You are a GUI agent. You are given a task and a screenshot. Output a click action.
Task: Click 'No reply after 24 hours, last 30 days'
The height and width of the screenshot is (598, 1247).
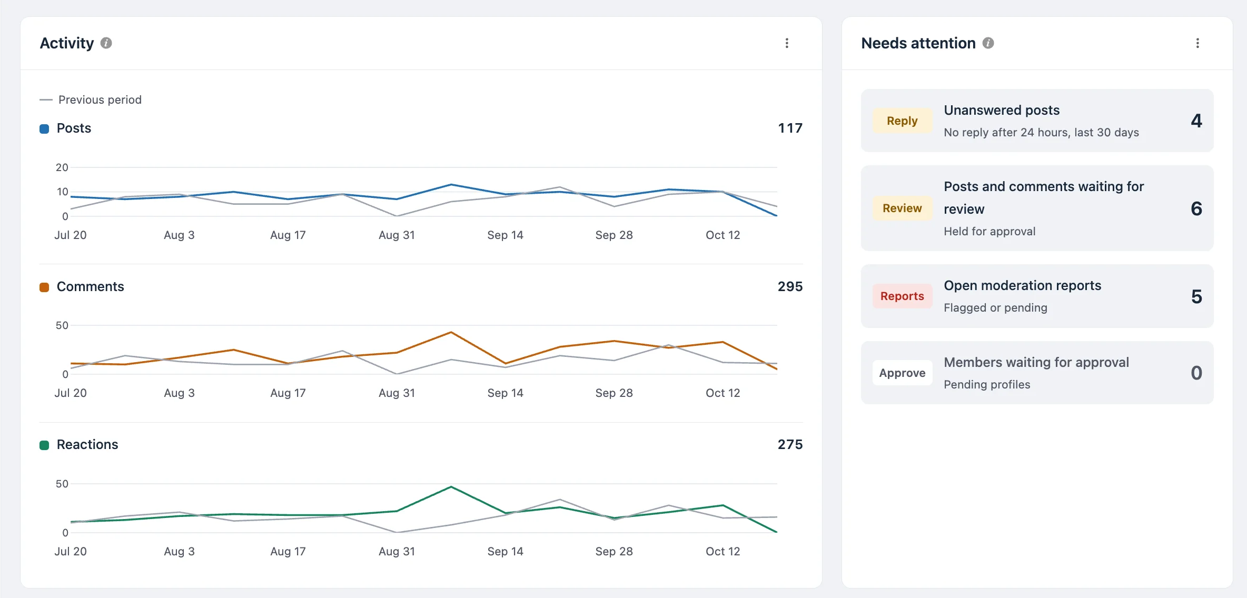1041,133
